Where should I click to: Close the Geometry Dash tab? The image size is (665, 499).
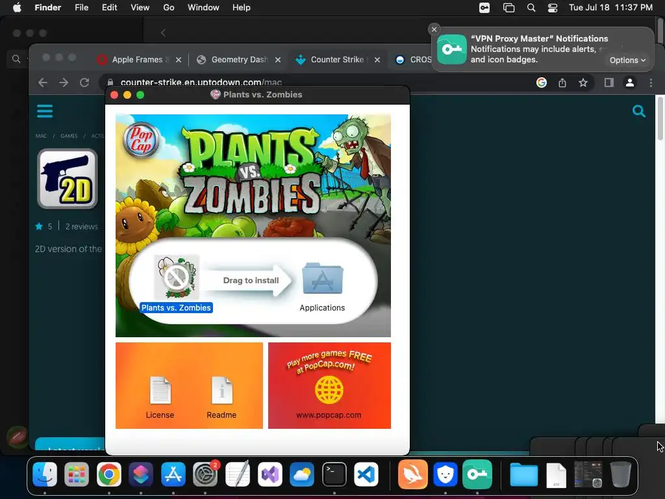(x=278, y=60)
